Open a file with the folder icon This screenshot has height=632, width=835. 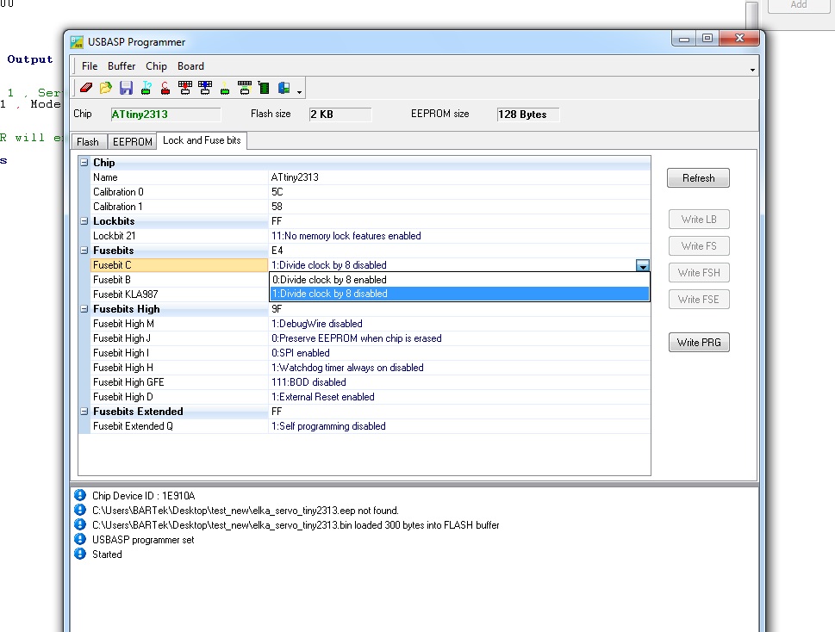click(106, 88)
